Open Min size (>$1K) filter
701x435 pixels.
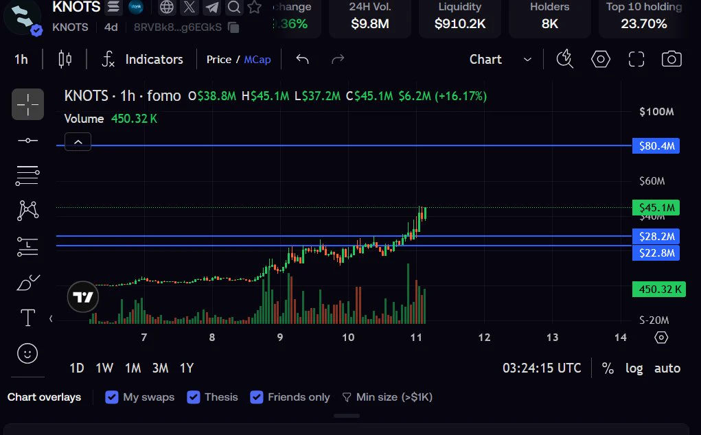tap(387, 397)
